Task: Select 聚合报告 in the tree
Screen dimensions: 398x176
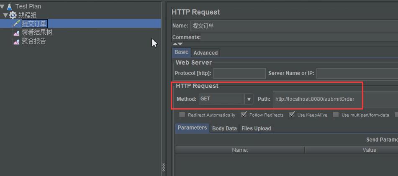Action: tap(34, 41)
